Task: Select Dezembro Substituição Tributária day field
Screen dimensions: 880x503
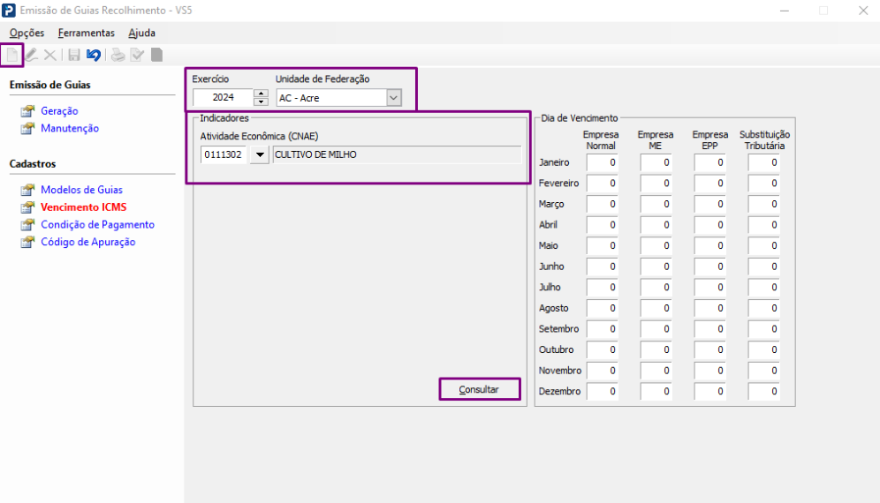Action: pyautogui.click(x=764, y=391)
